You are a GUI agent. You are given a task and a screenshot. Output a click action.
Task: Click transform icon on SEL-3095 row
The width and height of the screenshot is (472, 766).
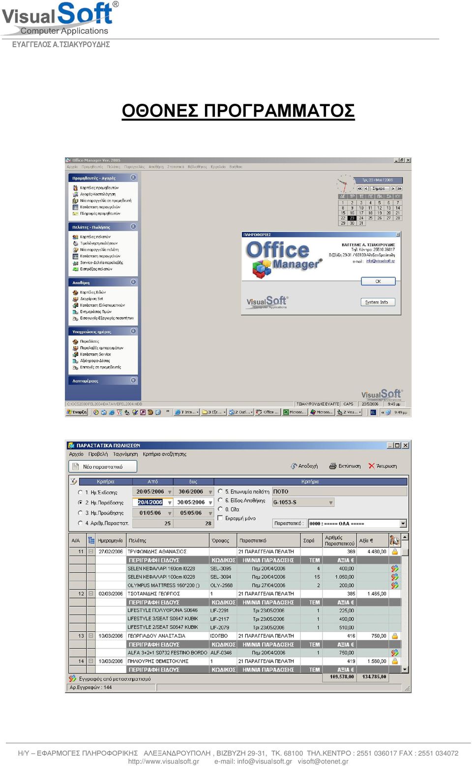394,568
